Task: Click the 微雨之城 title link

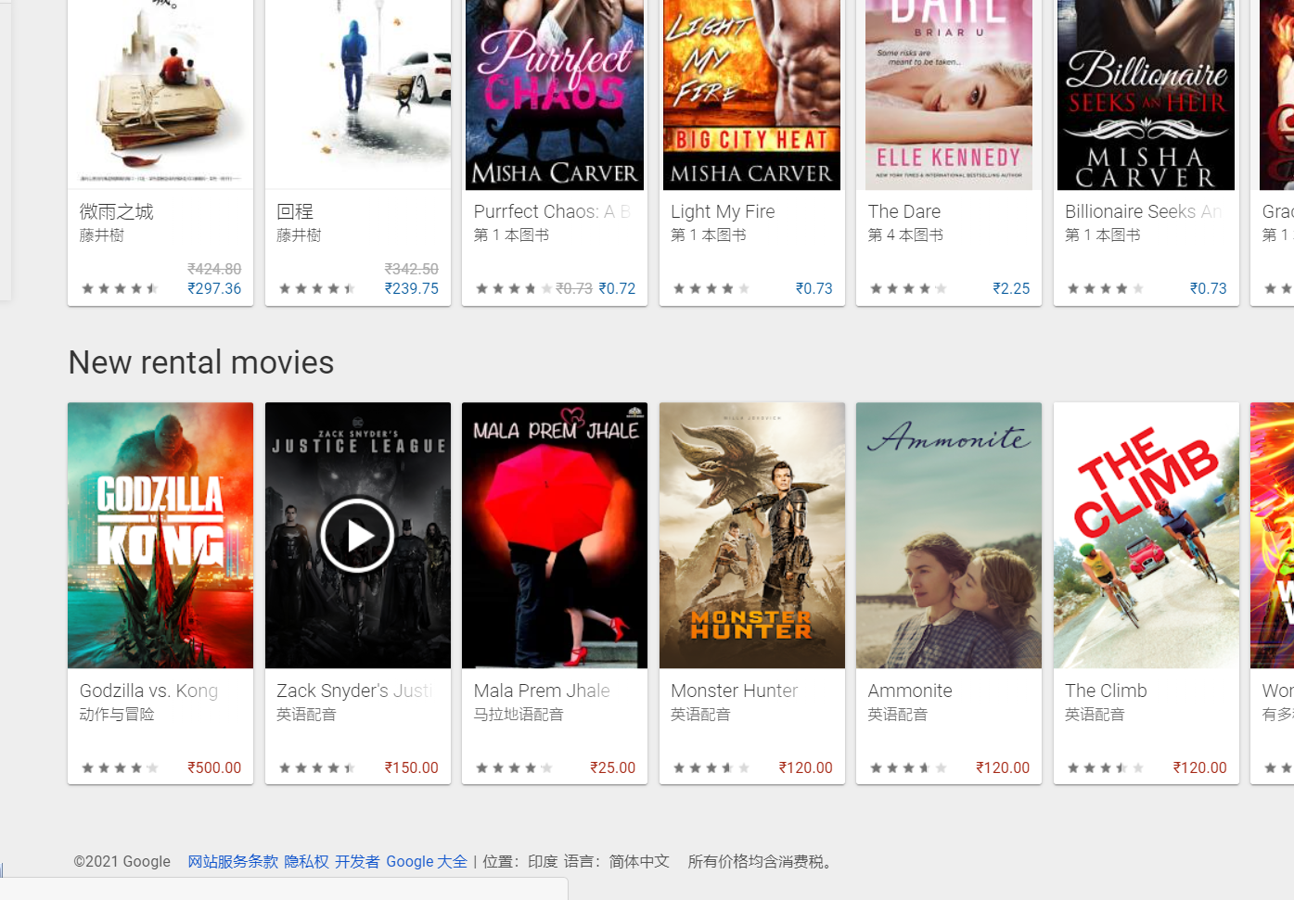Action: click(117, 211)
